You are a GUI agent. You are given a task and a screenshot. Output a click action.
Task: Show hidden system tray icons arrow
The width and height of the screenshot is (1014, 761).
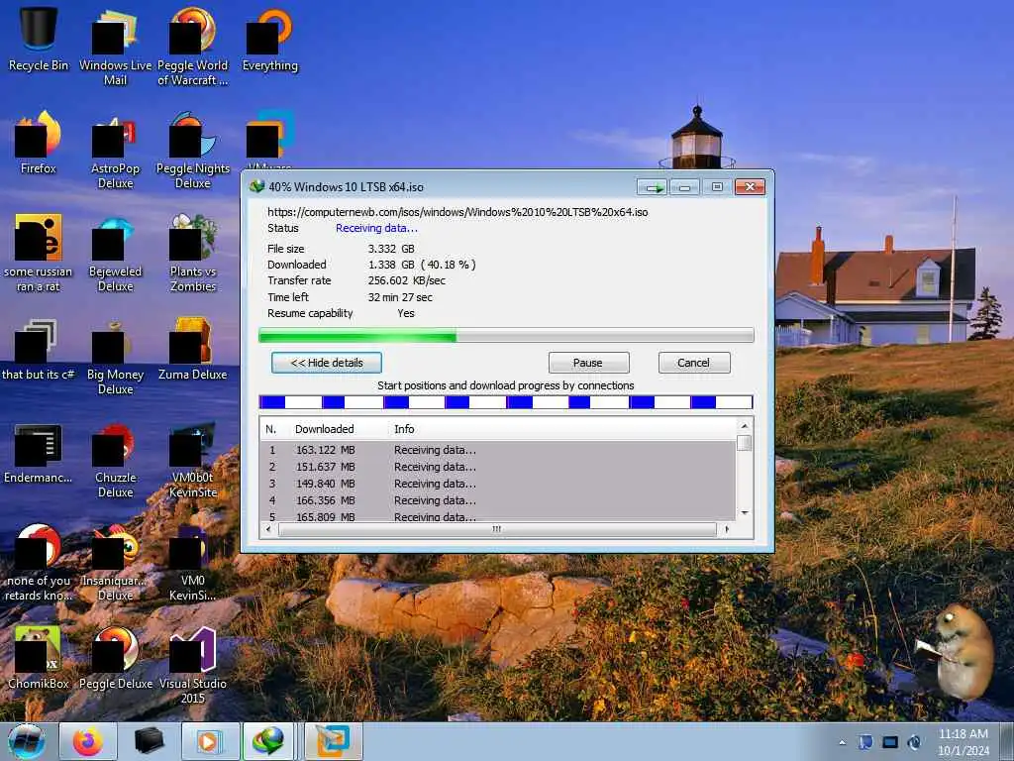[842, 742]
